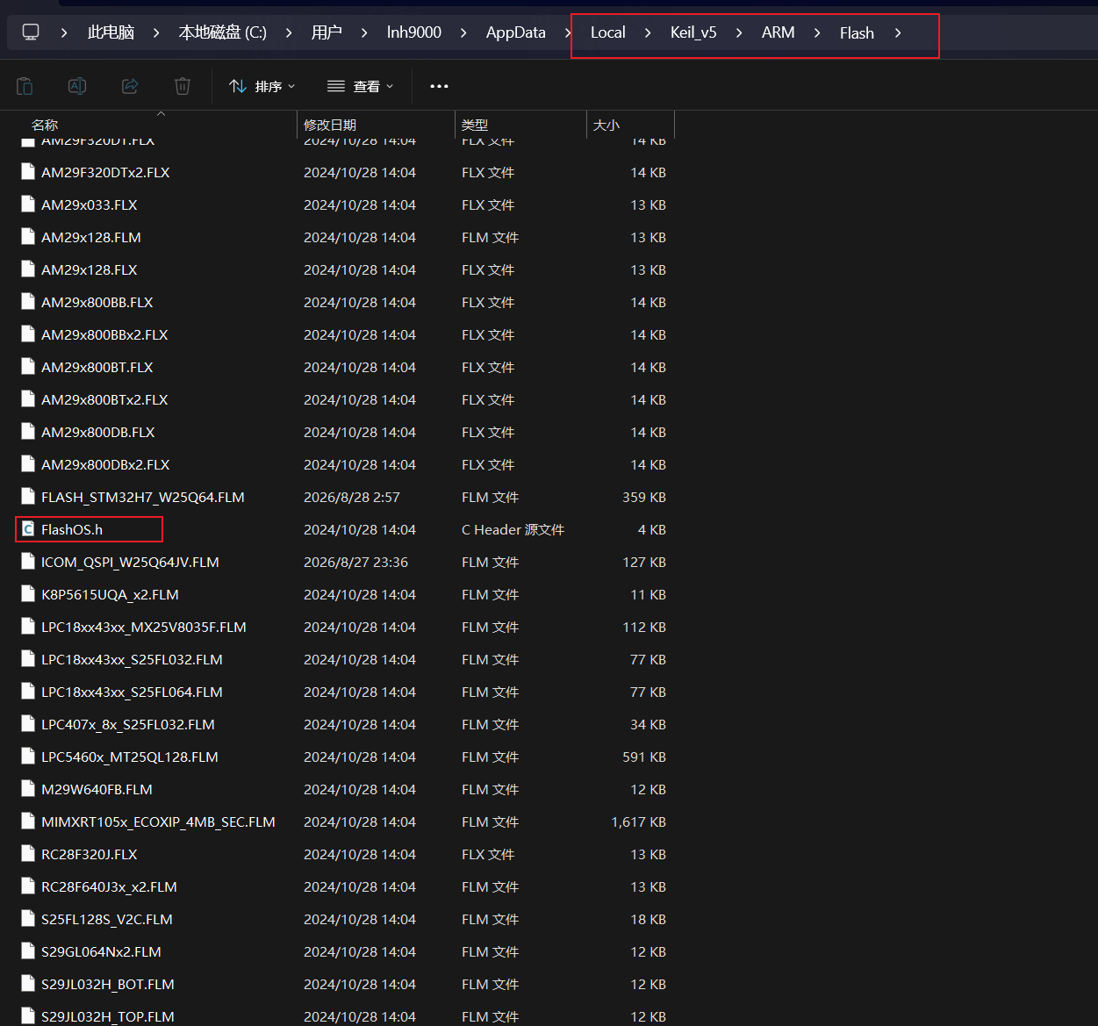Select file icon of RC28F320J.FLX
The width and height of the screenshot is (1098, 1026).
coord(28,854)
